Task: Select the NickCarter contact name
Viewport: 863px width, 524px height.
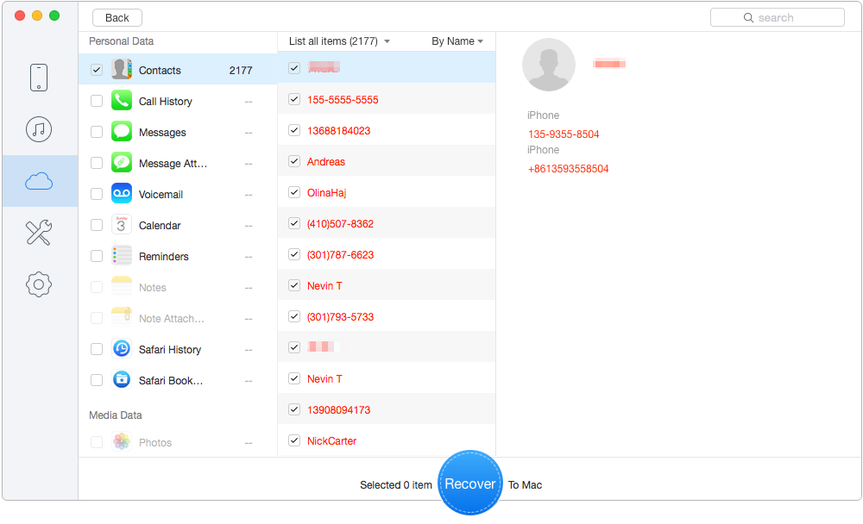Action: click(x=332, y=441)
